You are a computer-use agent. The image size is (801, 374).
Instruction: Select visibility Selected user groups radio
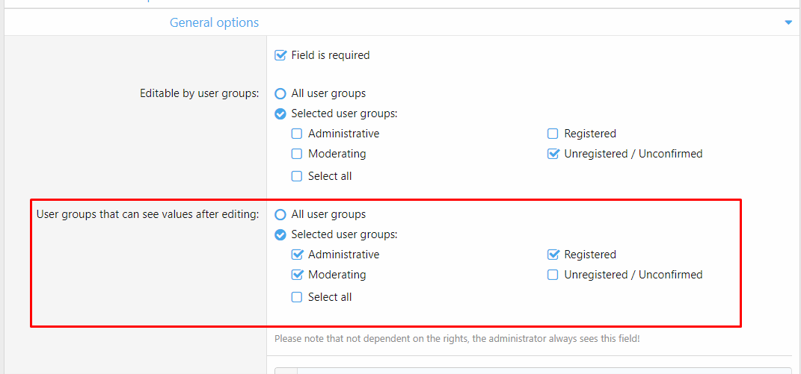[x=280, y=235]
